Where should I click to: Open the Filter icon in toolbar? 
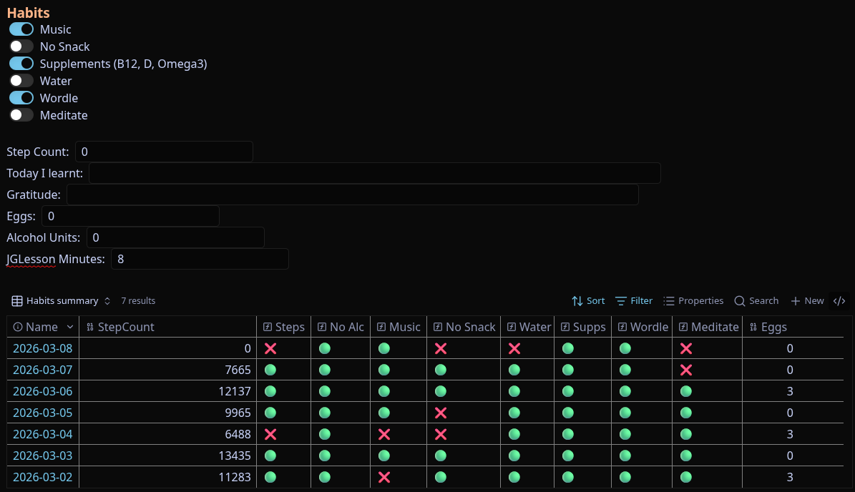[621, 301]
